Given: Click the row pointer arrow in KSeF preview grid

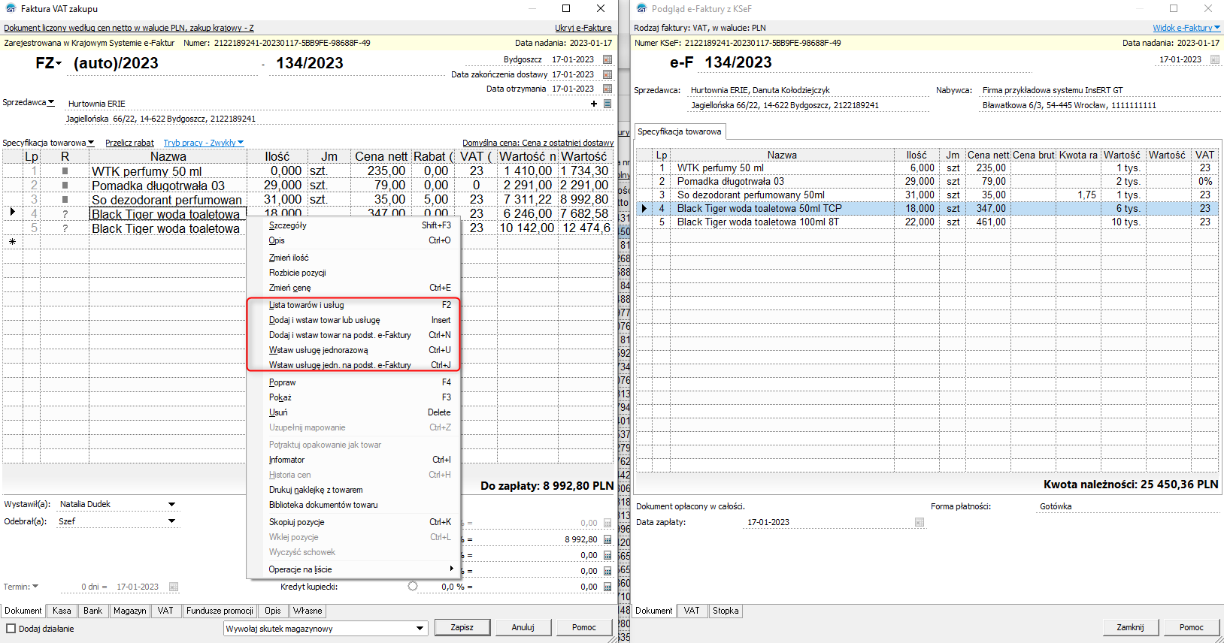Looking at the screenshot, I should [644, 208].
